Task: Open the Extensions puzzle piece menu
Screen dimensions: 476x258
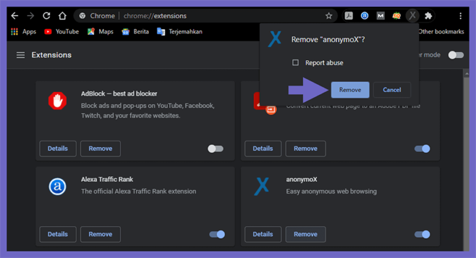Action: pos(428,16)
